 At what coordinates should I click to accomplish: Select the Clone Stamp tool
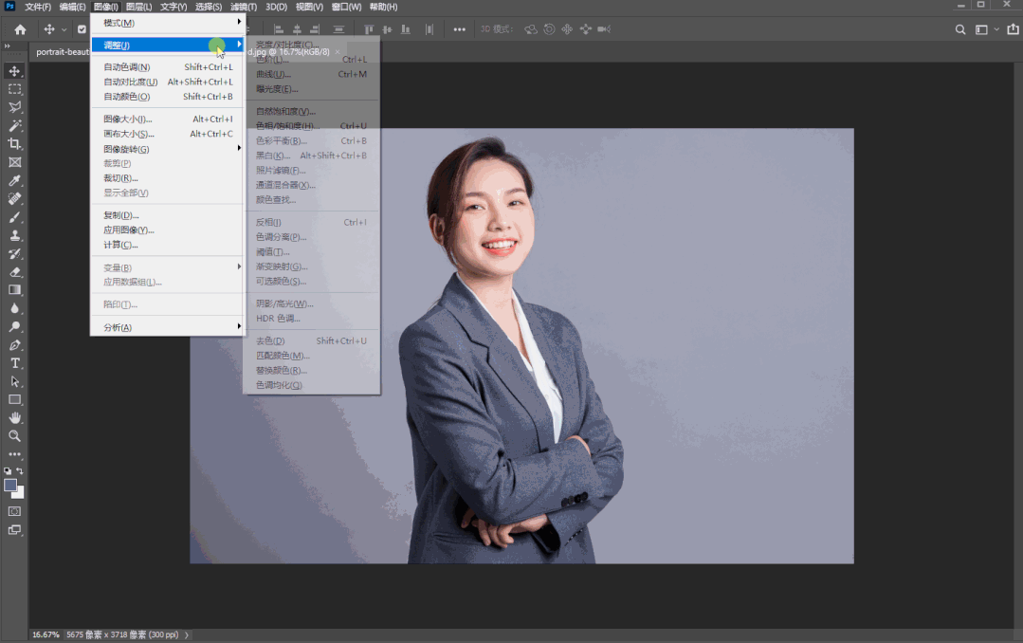[x=14, y=235]
